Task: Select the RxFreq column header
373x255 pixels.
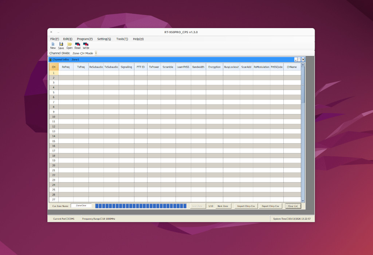Action: click(66, 67)
